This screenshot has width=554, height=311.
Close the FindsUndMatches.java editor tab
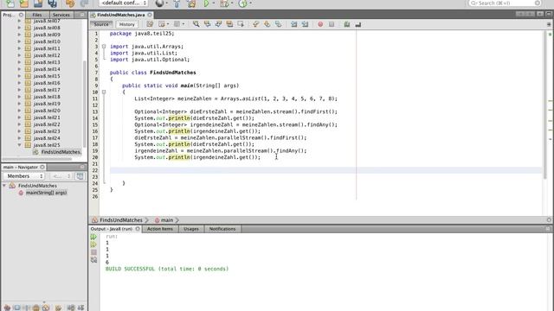150,15
